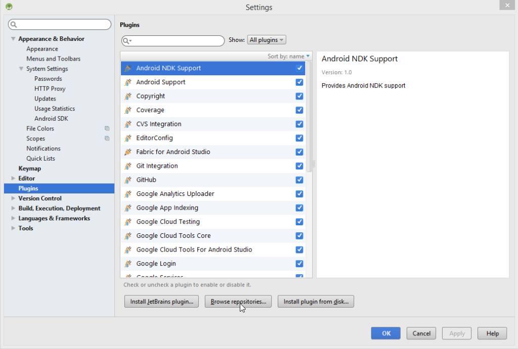The width and height of the screenshot is (518, 349).
Task: Click the Google Cloud Testing plugin icon
Action: coord(127,221)
